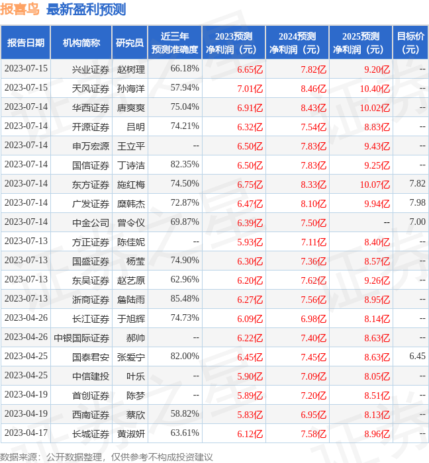Image resolution: width=429 pixels, height=463 pixels.
Task: Click researcher name 糜韩杰
Action: pos(131,204)
